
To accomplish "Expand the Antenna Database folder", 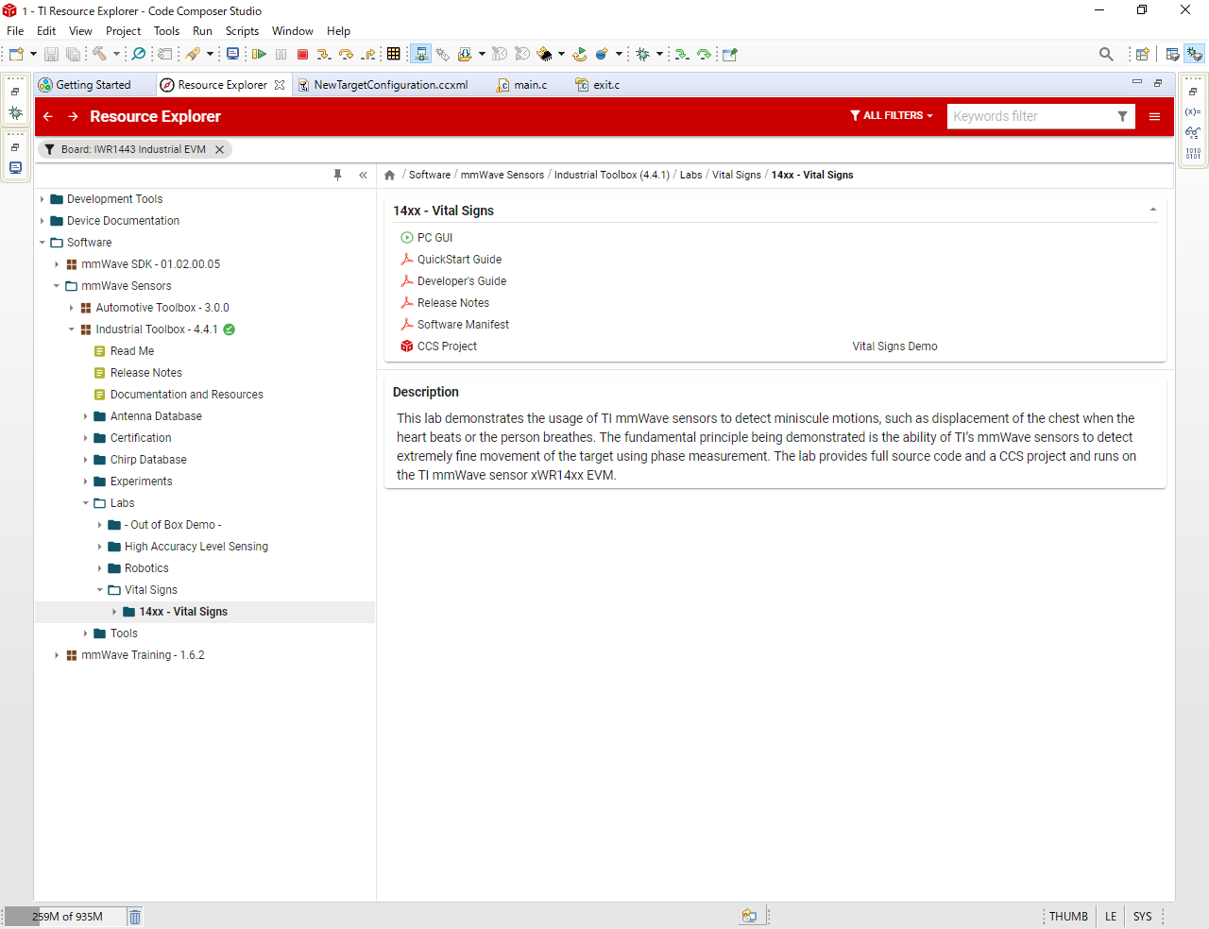I will 85,416.
